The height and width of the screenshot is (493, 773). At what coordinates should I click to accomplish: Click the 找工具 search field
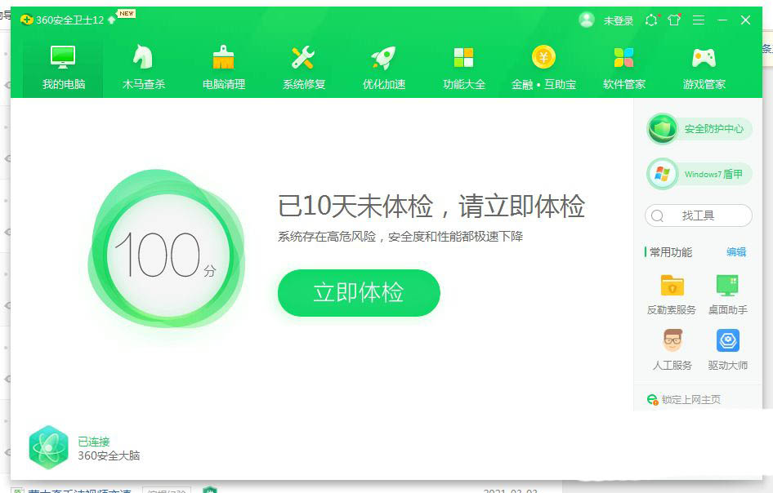pyautogui.click(x=699, y=215)
